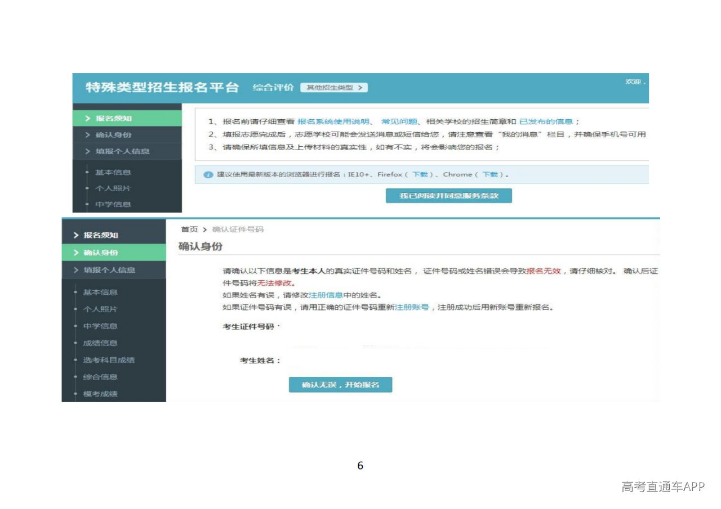721x509 pixels.
Task: Click the 注册信息 link to fix name
Action: coord(326,295)
